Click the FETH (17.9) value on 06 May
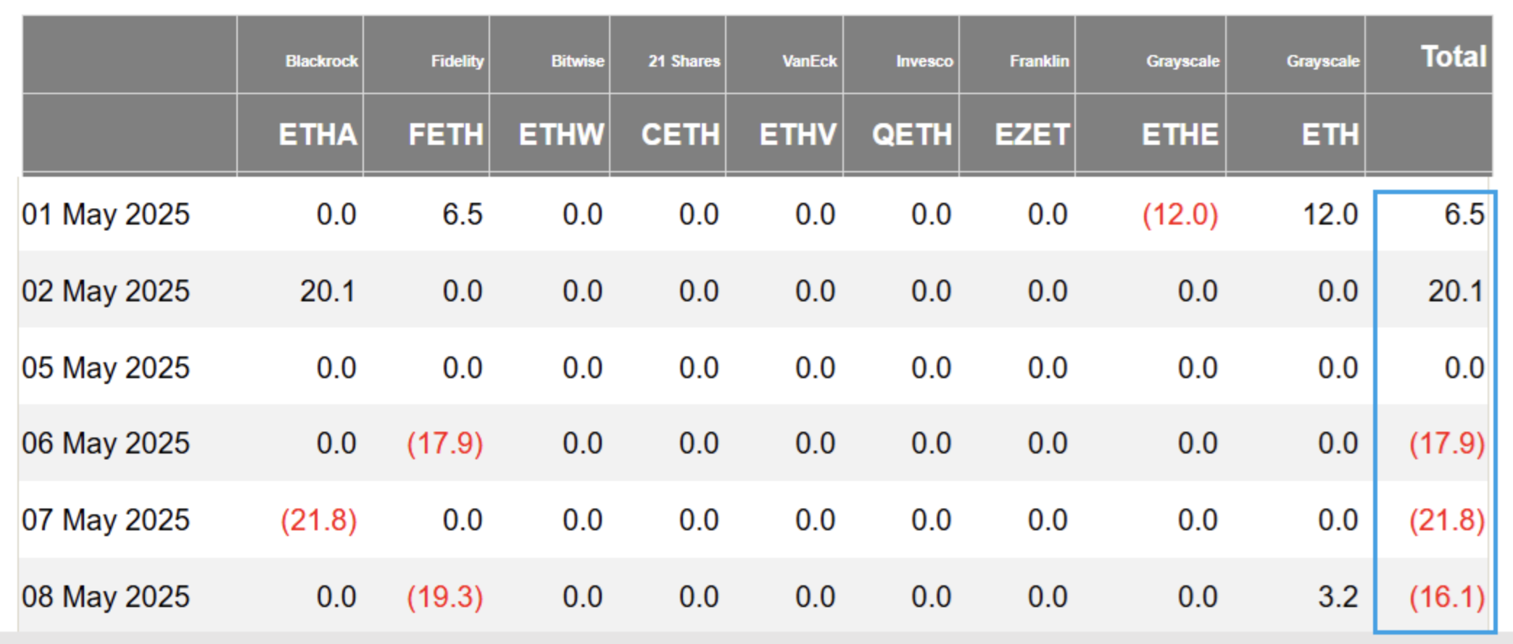Screen dimensions: 1513x644 coord(445,444)
